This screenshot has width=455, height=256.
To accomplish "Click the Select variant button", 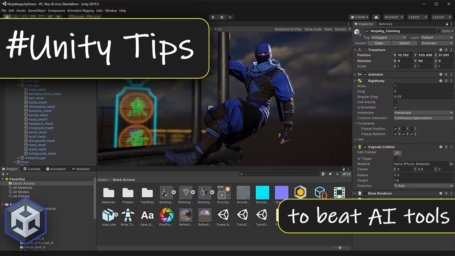I will 404,43.
